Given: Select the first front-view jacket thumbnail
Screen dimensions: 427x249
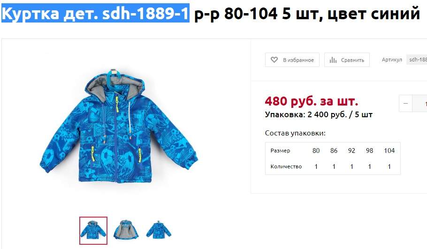Looking at the screenshot, I should tap(93, 231).
